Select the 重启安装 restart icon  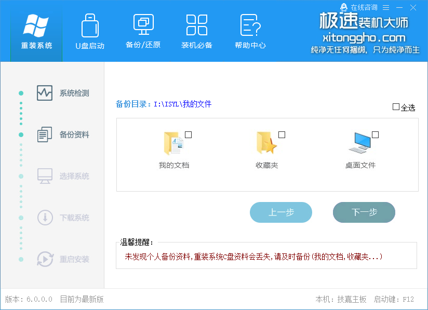[x=45, y=259]
